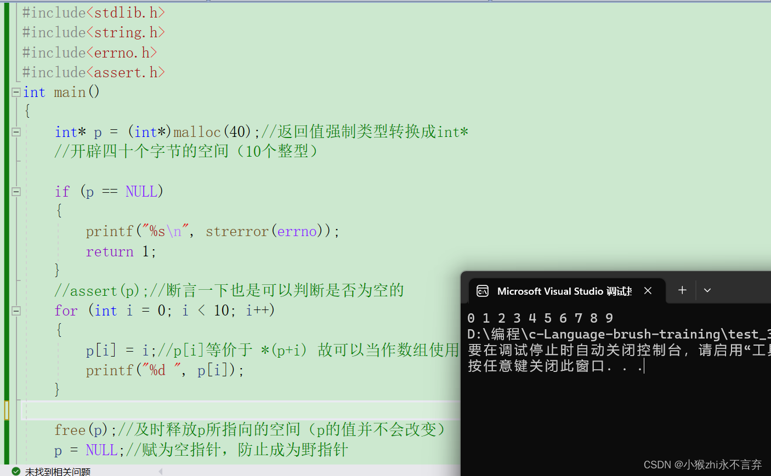
Task: Click the 'return 1;' statement
Action: pos(121,251)
